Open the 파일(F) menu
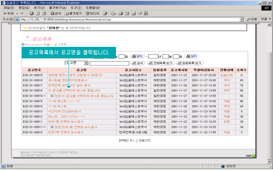The image size is (273, 171). tap(9, 8)
